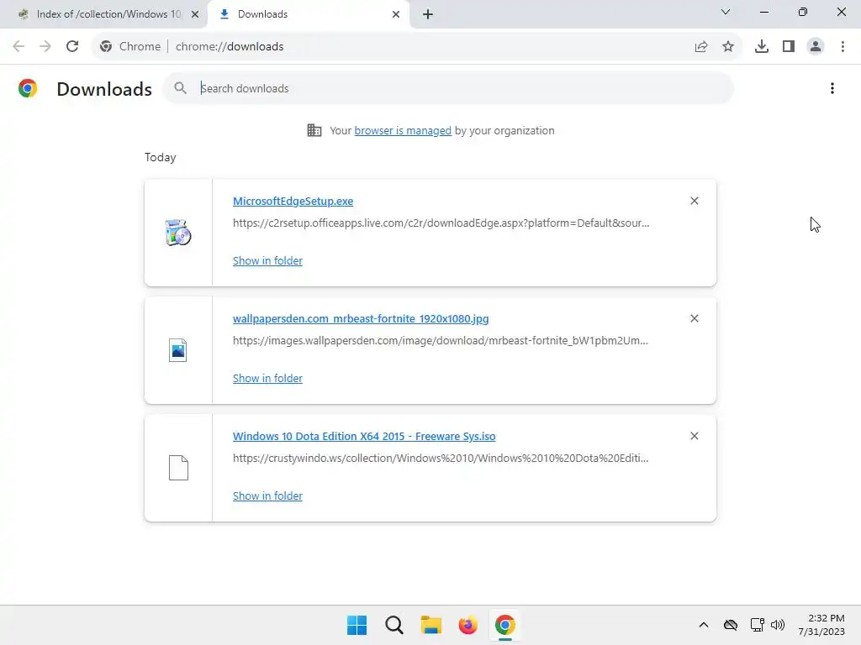Image resolution: width=861 pixels, height=645 pixels.
Task: Launch Firefox from the taskbar
Action: (467, 625)
